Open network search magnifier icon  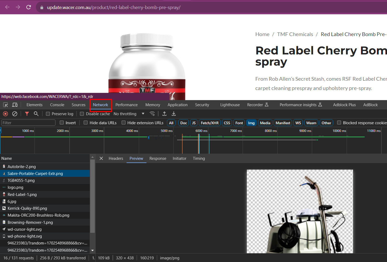pyautogui.click(x=36, y=114)
